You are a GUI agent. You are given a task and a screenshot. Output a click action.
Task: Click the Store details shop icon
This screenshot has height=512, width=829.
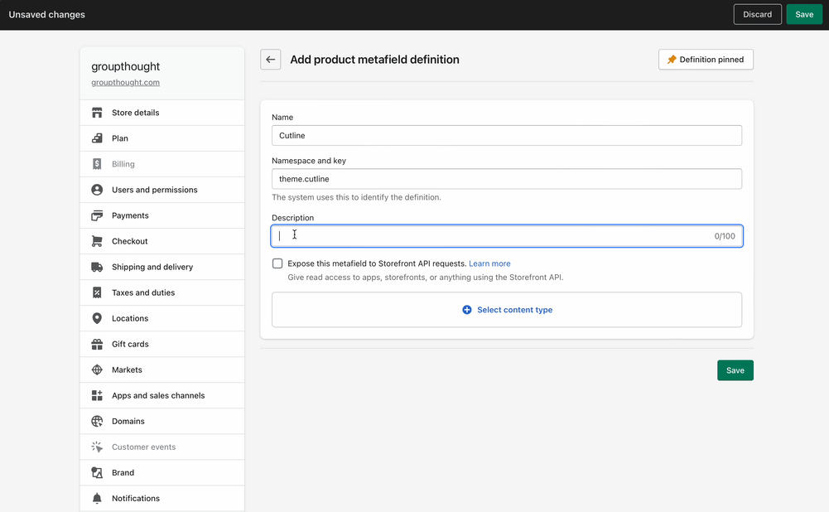[x=97, y=113]
